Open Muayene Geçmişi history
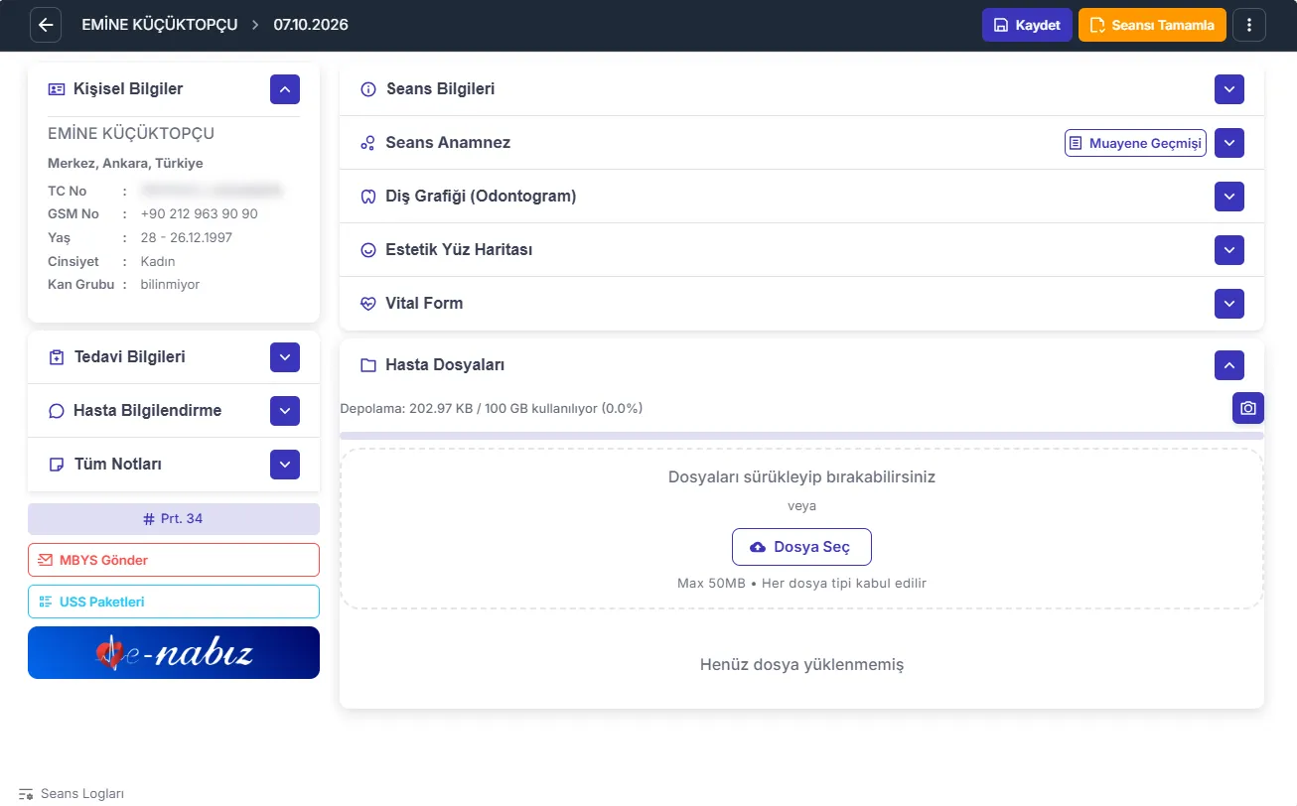 click(x=1136, y=143)
